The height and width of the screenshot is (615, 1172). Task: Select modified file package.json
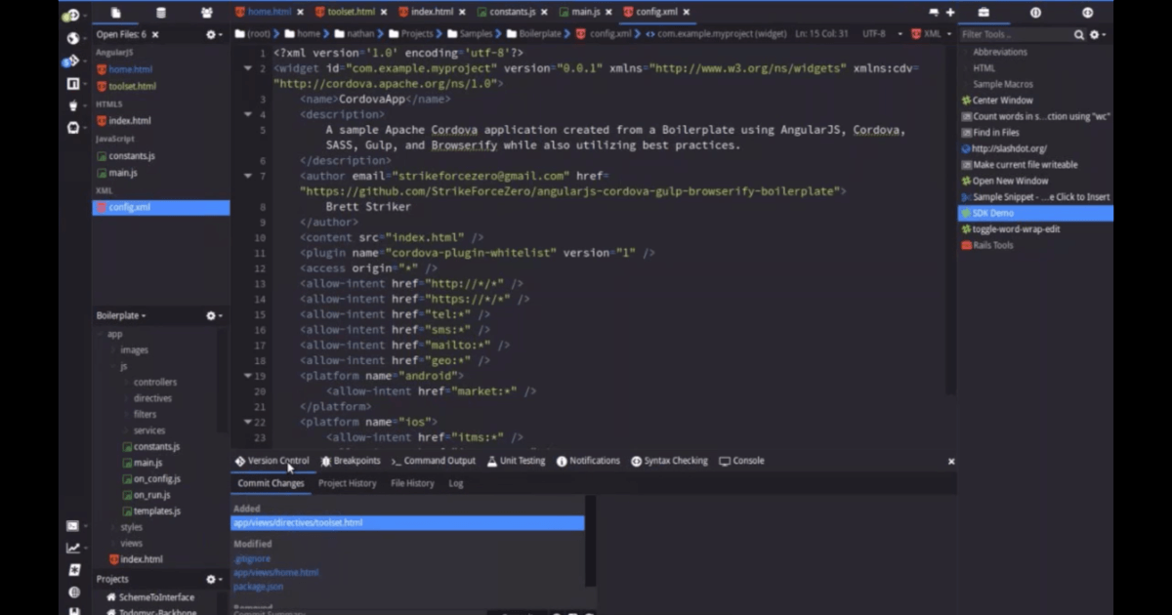pos(258,587)
